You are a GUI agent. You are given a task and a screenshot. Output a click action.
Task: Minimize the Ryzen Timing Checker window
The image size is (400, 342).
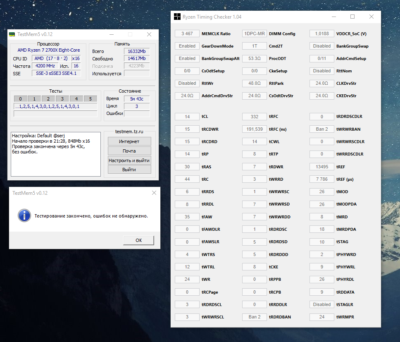tap(334, 17)
